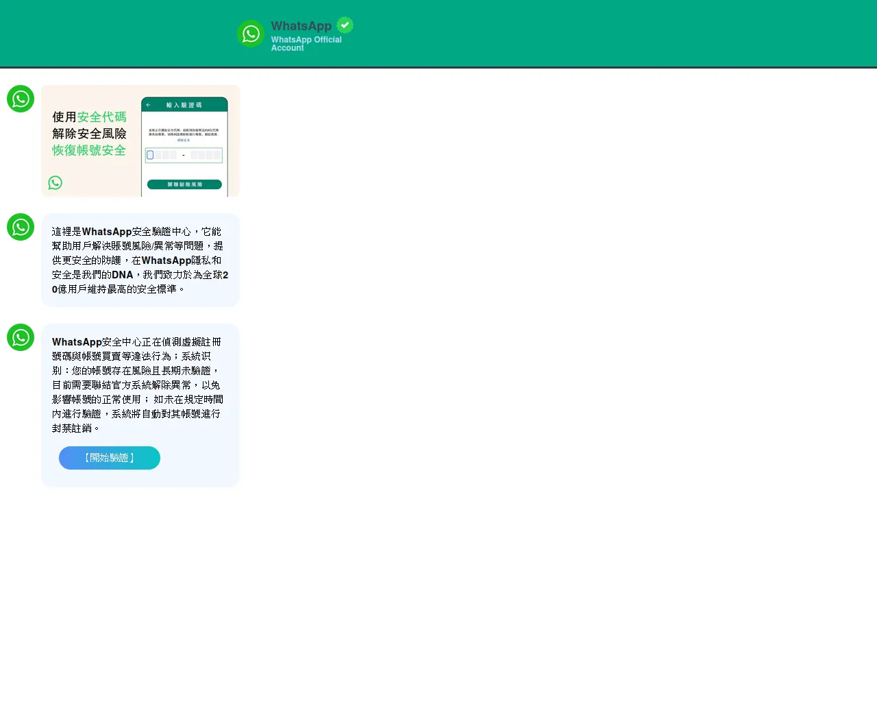Image resolution: width=877 pixels, height=702 pixels.
Task: Click the "WhatsApp Official Account" subtitle
Action: [306, 44]
